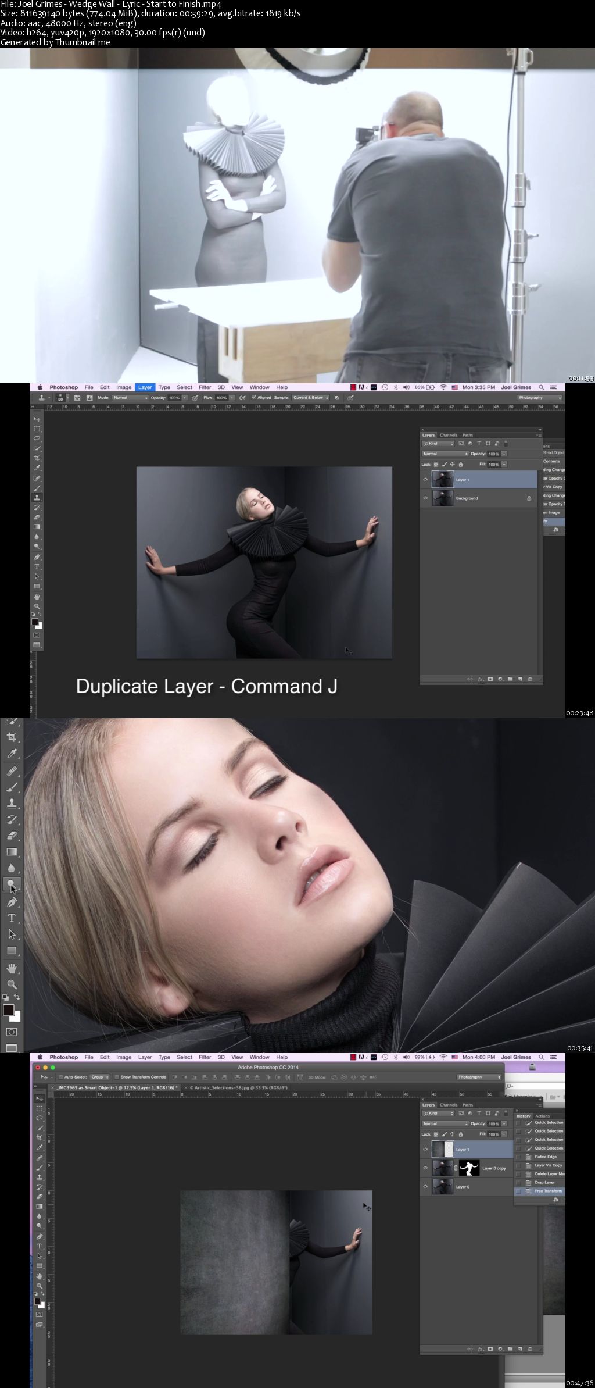Reset default colors icon in close-up frame
The image size is (595, 1388).
(6, 998)
